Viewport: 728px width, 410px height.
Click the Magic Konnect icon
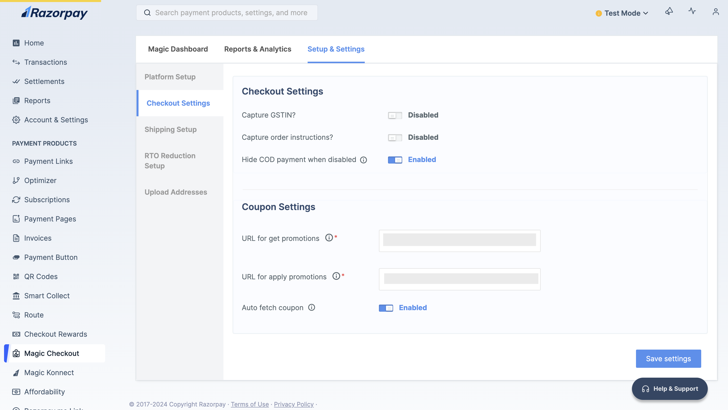pyautogui.click(x=16, y=373)
